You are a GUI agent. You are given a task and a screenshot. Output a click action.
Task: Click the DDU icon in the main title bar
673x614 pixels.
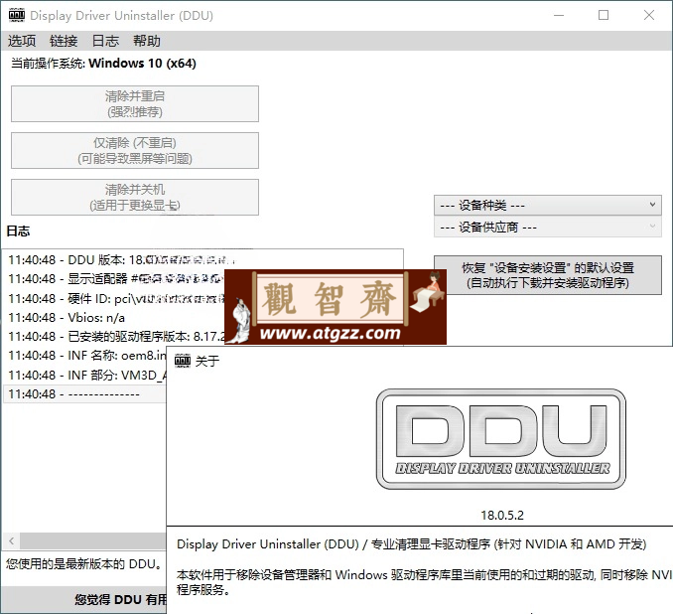pos(16,15)
